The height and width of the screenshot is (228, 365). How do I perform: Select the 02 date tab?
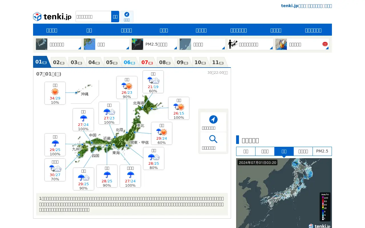tap(59, 62)
